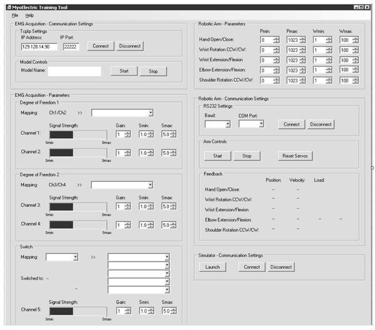Click the TcpIp Connect button
Screen dimensions: 375x330
coord(101,46)
